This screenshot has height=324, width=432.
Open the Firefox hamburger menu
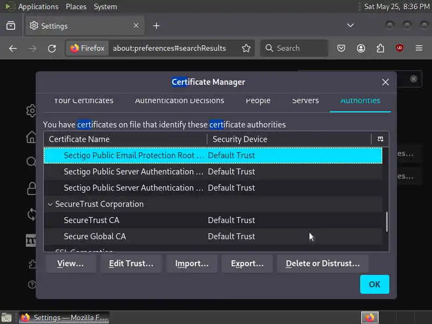click(x=419, y=49)
